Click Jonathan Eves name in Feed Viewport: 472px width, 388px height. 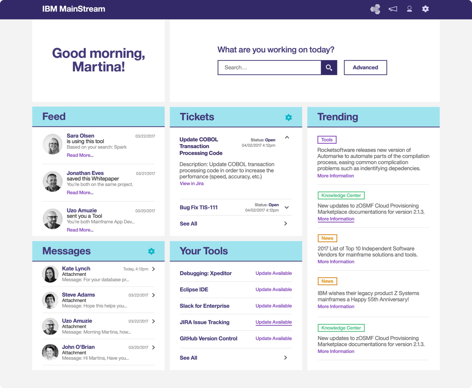pos(85,173)
